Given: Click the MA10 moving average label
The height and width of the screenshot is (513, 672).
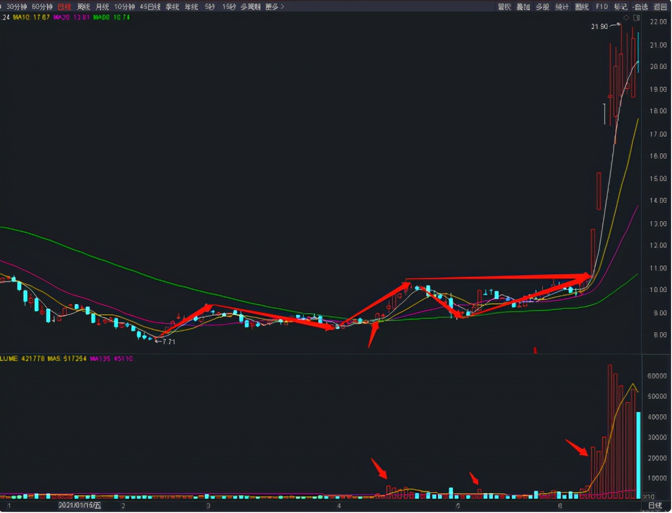Looking at the screenshot, I should point(31,17).
